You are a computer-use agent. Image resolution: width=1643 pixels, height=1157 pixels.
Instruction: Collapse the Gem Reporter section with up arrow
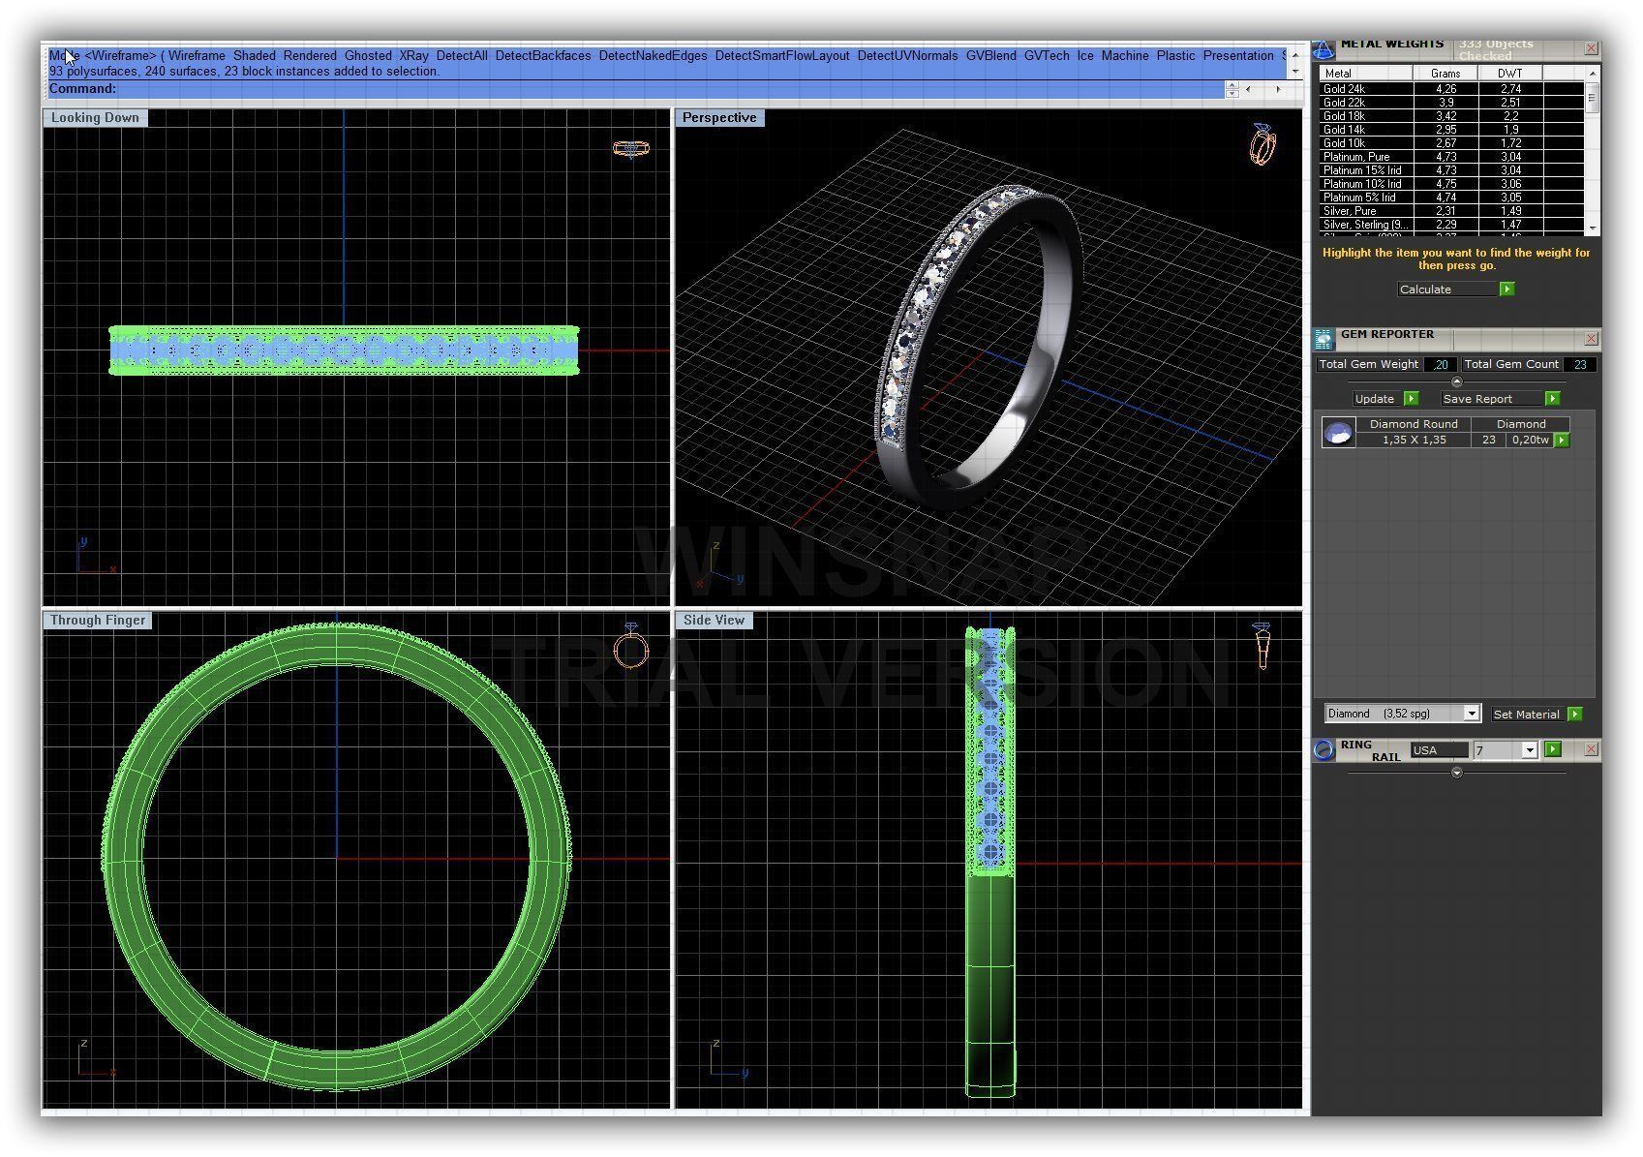[x=1457, y=381]
